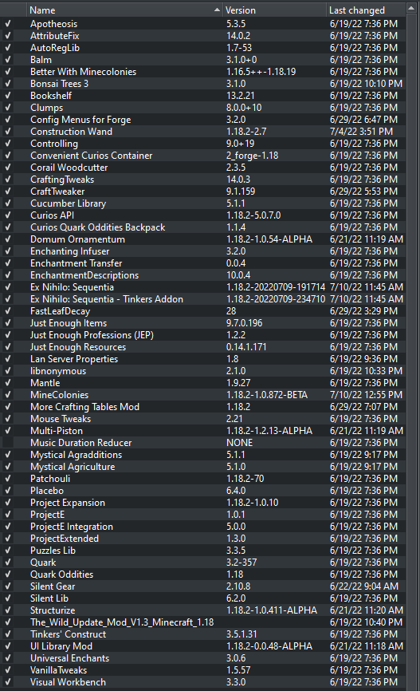Viewport: 420px width, 691px height.
Task: Click the scrollbar up arrow
Action: pyautogui.click(x=411, y=8)
